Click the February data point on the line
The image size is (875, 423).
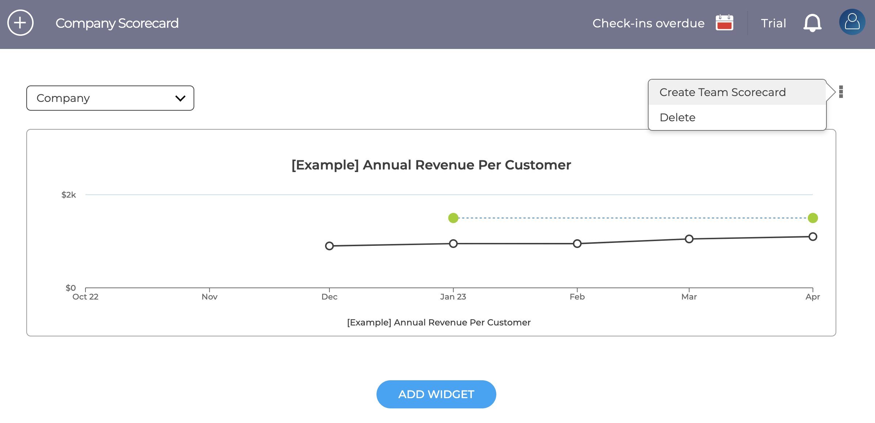tap(577, 244)
